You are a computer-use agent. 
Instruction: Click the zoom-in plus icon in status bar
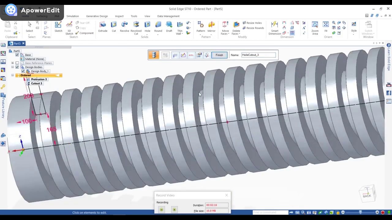point(377,212)
